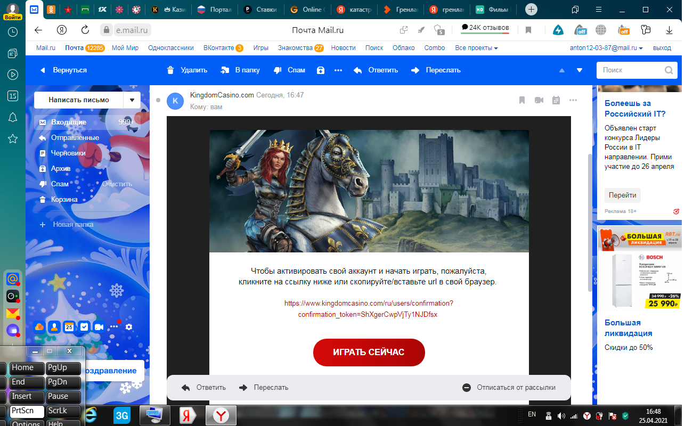This screenshot has height=426, width=693.
Task: Open Облако in the portal menu
Action: coord(404,48)
